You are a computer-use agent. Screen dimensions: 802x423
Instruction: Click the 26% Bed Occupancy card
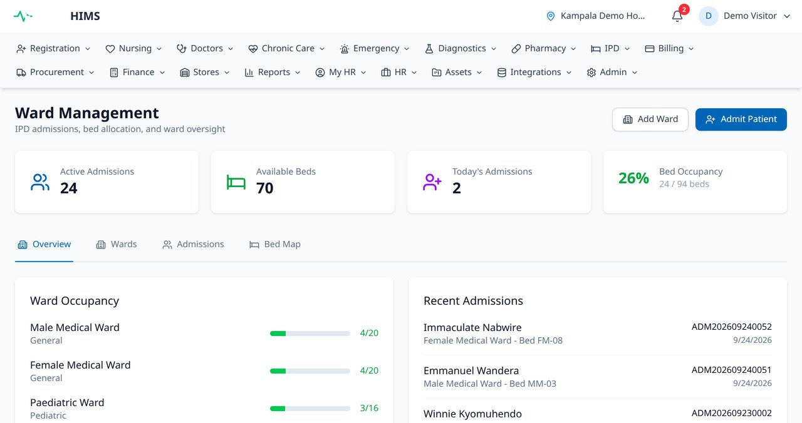point(695,182)
